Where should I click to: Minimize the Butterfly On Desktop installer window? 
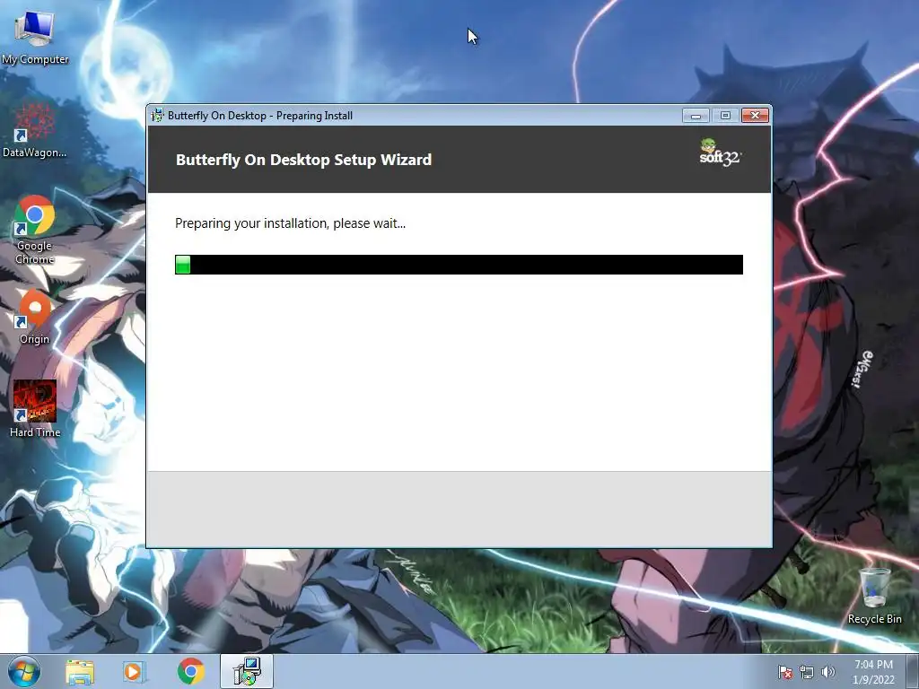point(696,116)
